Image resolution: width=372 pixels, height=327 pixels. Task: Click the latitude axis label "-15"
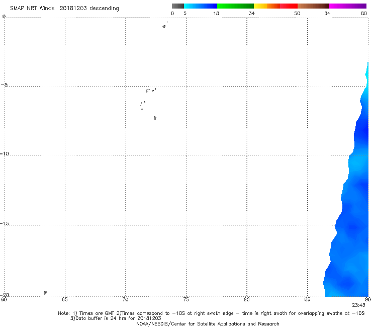tap(5, 223)
